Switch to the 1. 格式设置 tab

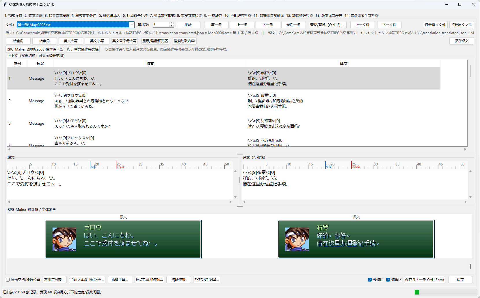coord(13,16)
